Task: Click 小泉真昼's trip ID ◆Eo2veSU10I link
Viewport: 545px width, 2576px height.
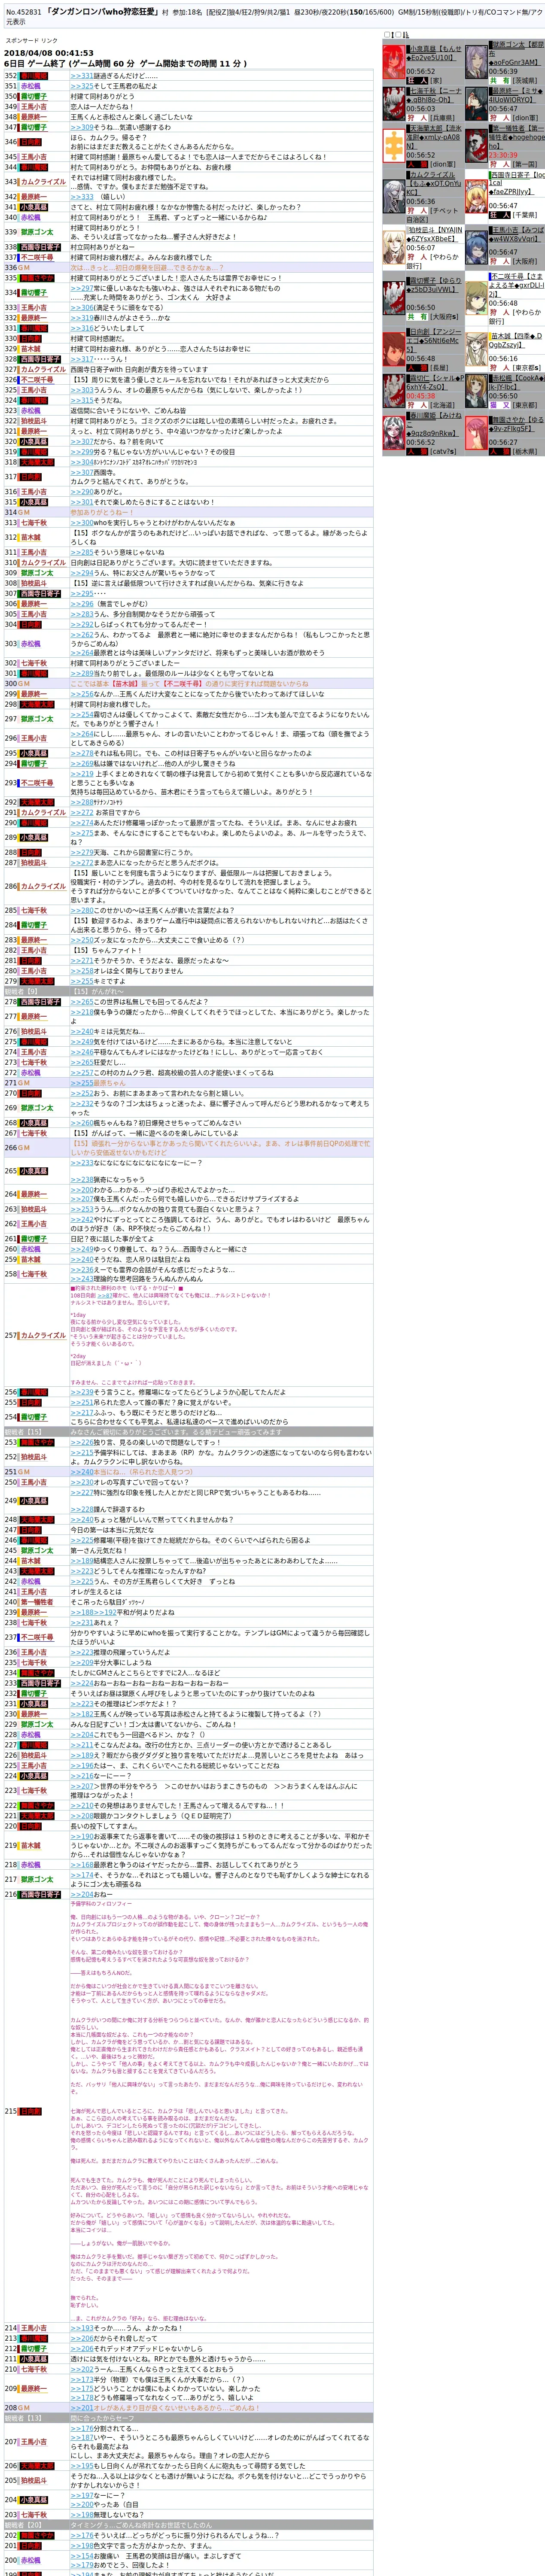Action: (431, 58)
